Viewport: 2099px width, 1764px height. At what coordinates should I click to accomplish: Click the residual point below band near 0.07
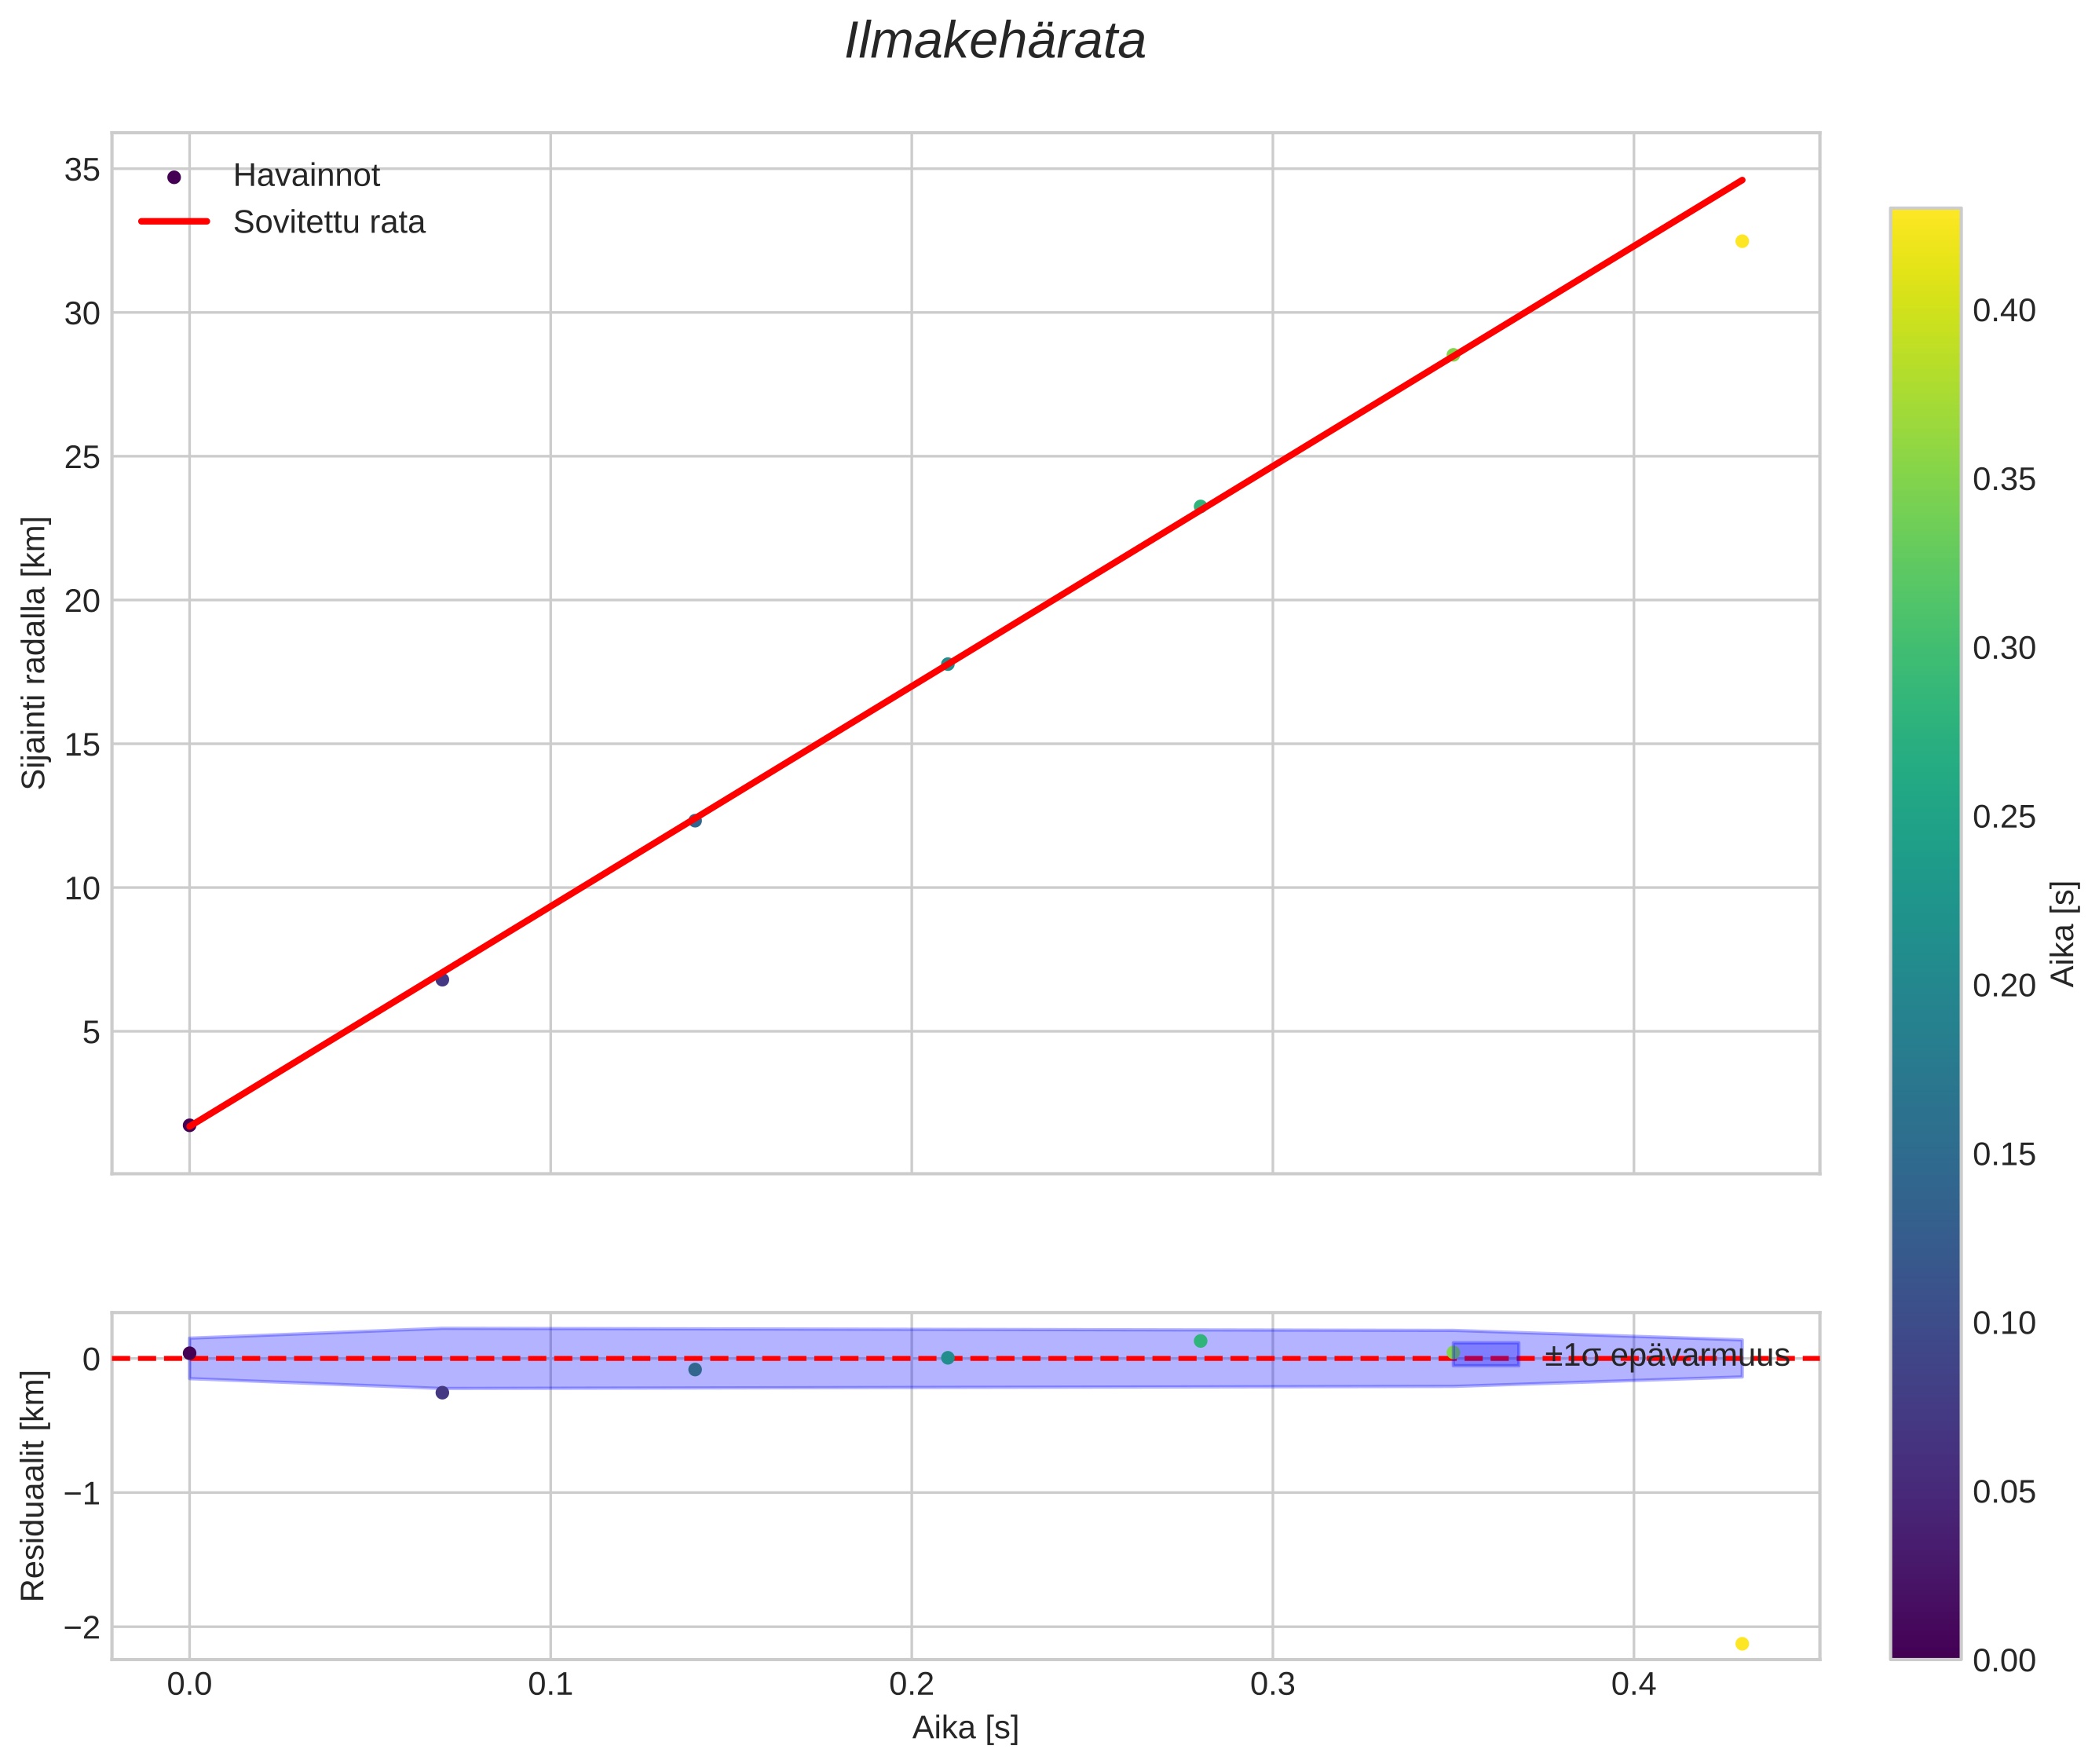pos(442,1392)
